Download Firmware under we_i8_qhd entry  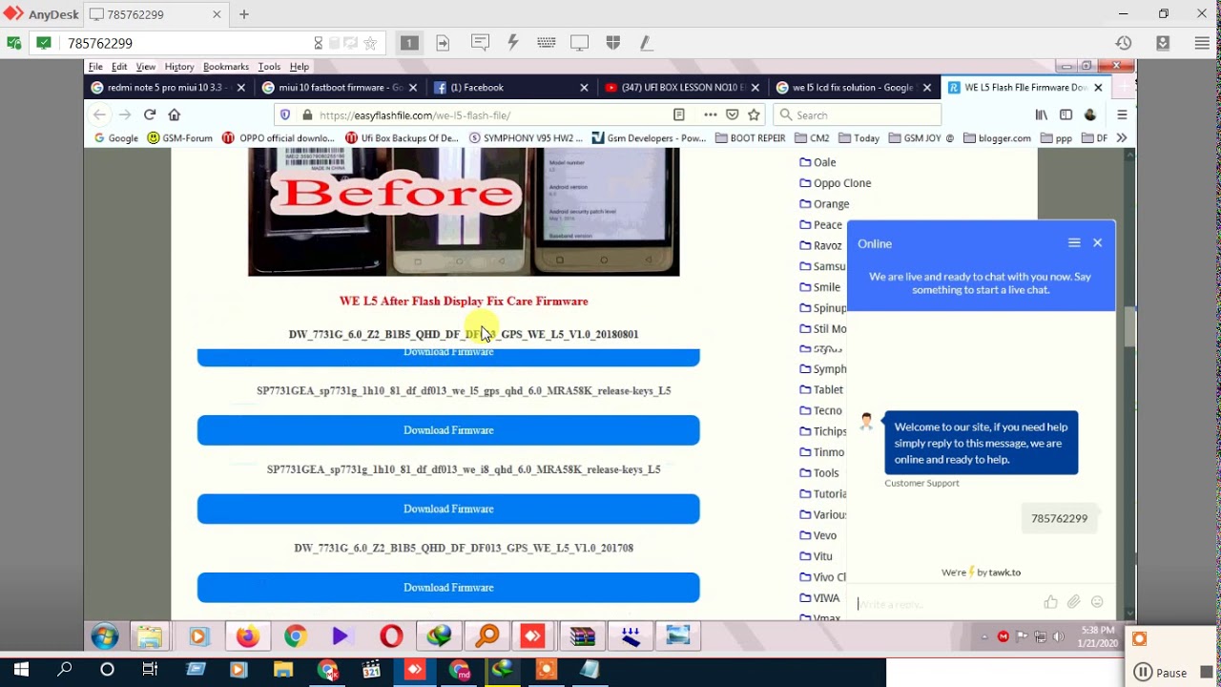point(448,509)
